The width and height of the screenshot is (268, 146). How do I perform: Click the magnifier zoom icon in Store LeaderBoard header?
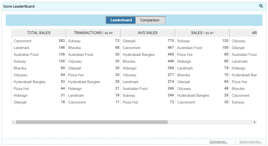261,6
